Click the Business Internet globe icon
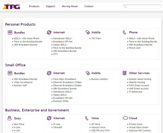 [49, 118]
